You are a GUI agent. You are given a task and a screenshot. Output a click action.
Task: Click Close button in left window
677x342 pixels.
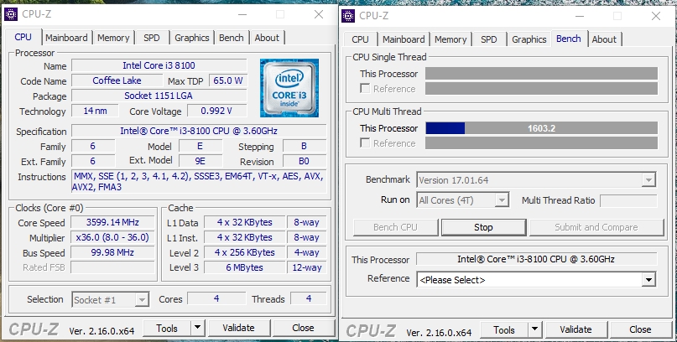(x=303, y=329)
